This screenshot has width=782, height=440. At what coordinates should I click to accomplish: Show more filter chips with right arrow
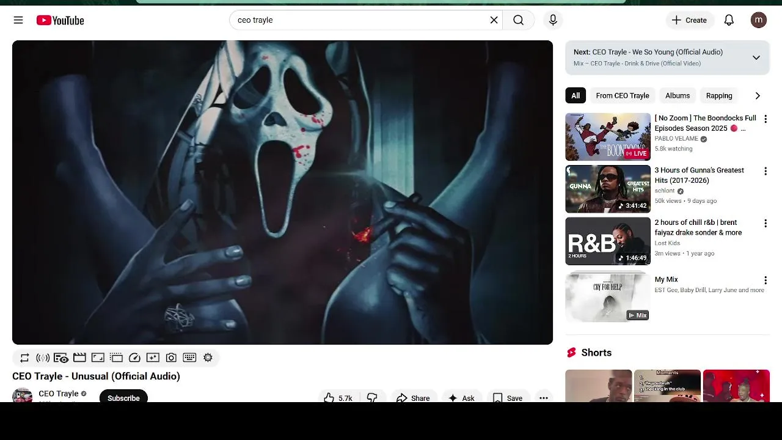758,95
